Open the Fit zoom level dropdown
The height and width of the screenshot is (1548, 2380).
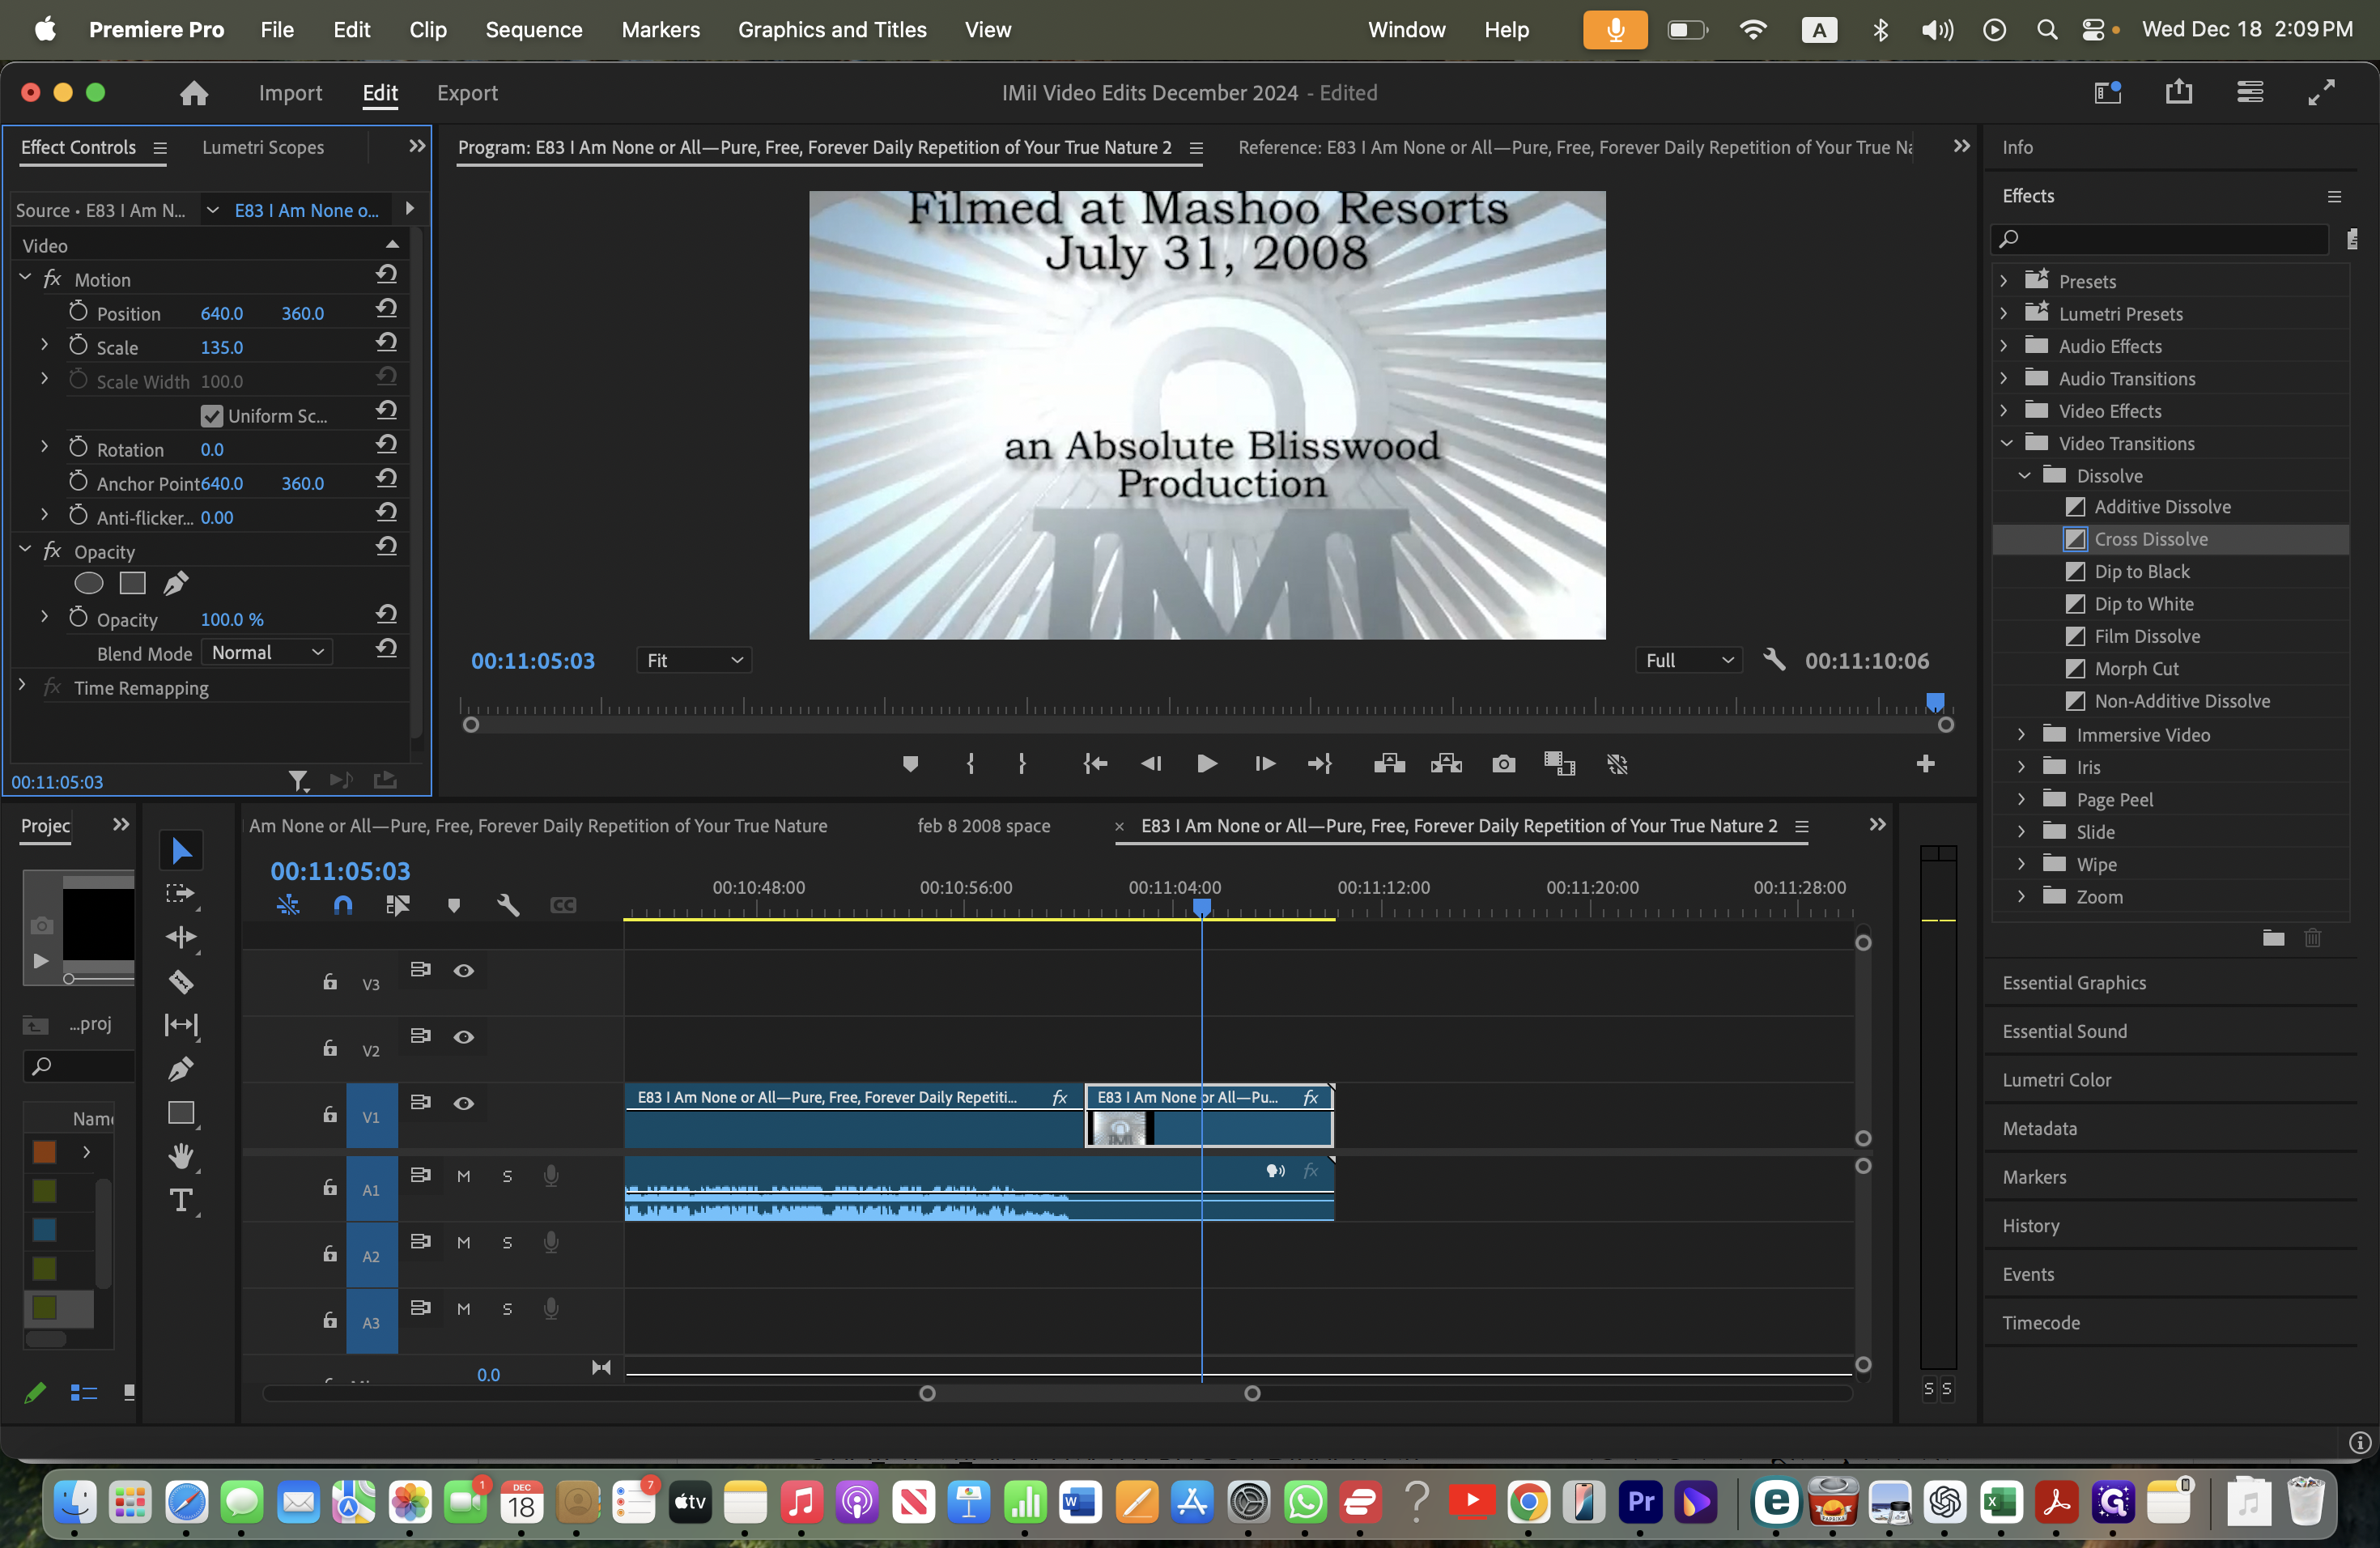pos(694,660)
